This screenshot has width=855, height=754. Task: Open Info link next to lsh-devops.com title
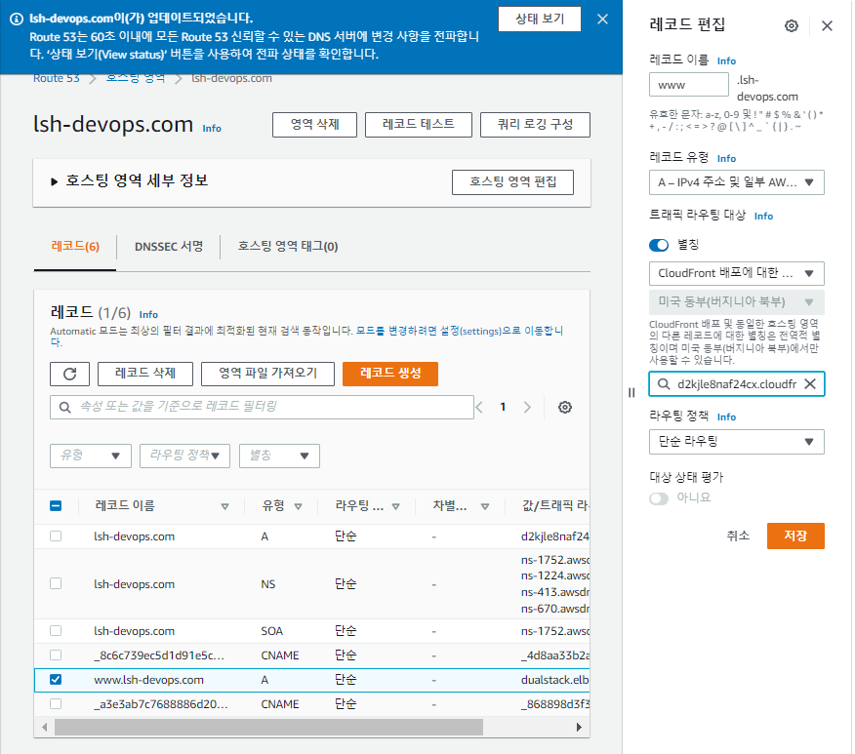pos(212,129)
